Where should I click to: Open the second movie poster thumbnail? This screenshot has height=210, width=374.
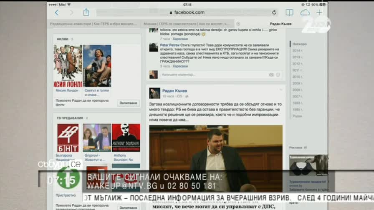[x=97, y=66]
